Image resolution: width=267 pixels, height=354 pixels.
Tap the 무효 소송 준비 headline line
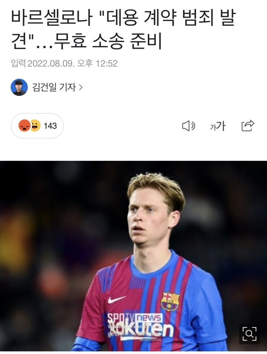(108, 41)
